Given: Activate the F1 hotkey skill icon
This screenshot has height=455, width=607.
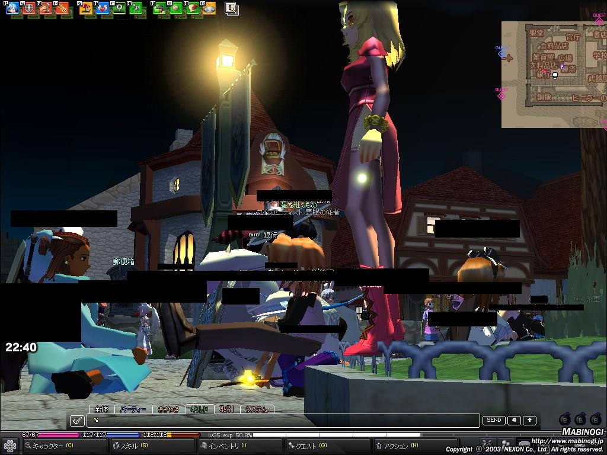Looking at the screenshot, I should coord(12,8).
